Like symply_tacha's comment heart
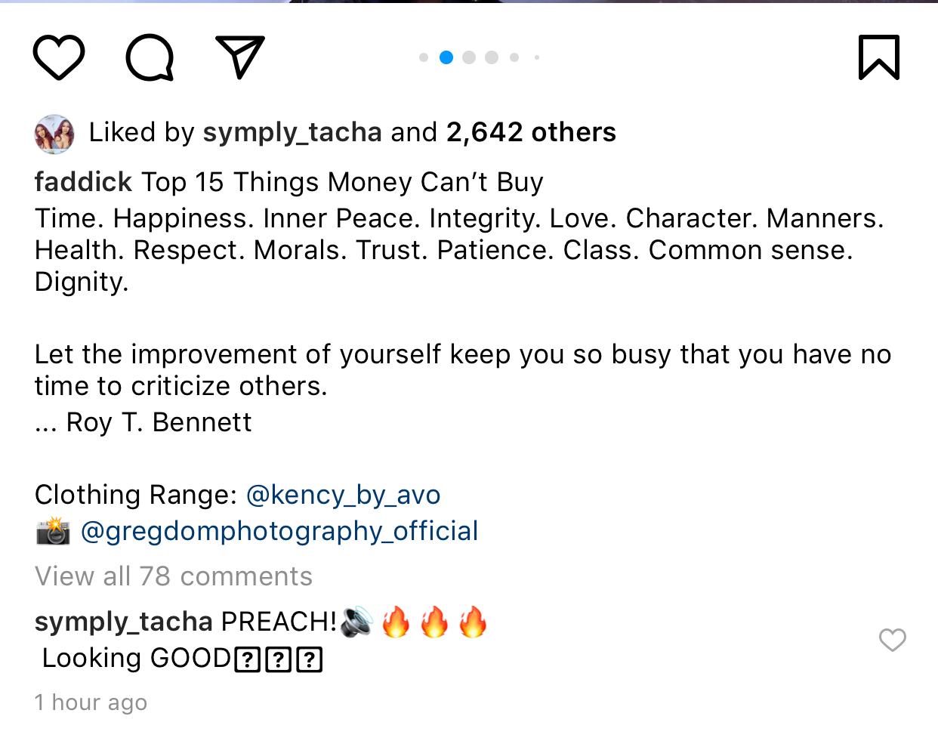 (892, 641)
